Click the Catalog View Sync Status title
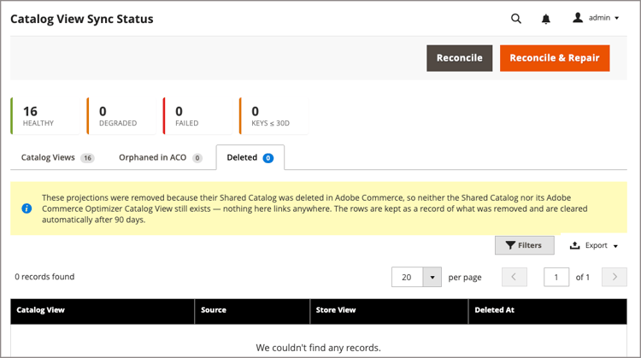Screen dimensions: 641x358 coord(82,19)
